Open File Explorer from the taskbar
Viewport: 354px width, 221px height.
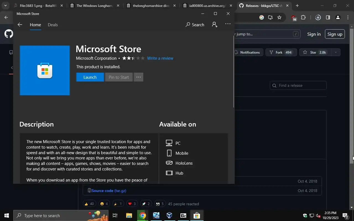tap(129, 215)
